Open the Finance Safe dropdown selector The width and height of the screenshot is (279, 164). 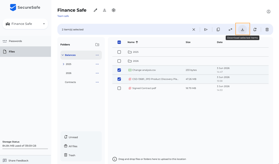pos(25,24)
